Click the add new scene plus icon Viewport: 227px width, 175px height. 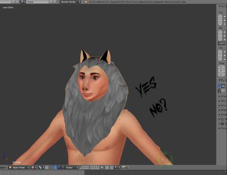pyautogui.click(x=51, y=2)
